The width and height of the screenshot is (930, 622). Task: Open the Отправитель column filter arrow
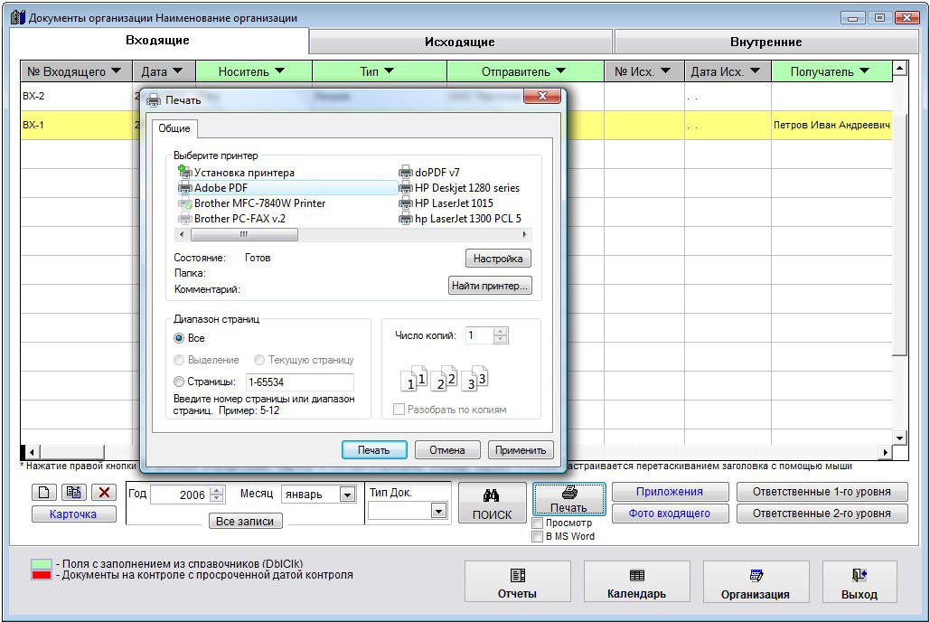point(560,71)
